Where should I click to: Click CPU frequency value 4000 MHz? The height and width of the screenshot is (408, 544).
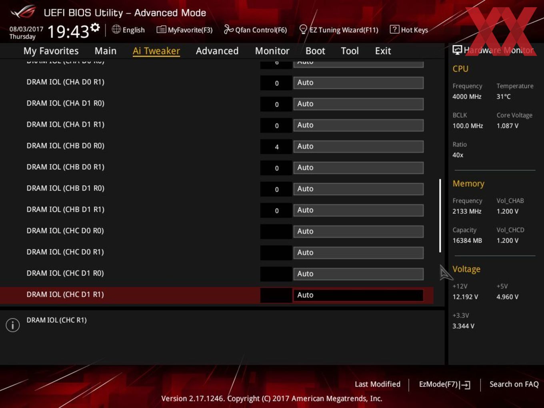pyautogui.click(x=467, y=96)
